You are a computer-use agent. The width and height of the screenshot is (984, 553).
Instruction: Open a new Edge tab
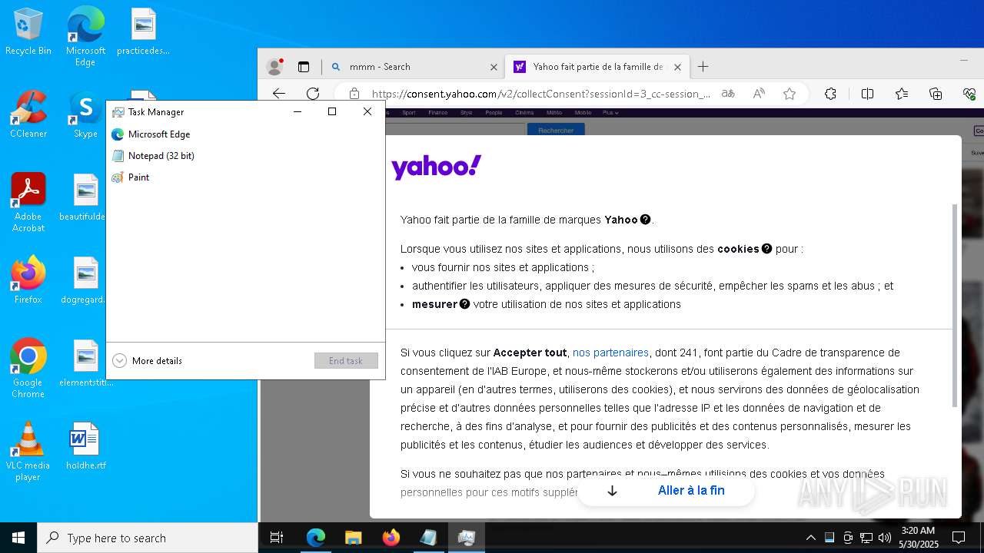(703, 67)
